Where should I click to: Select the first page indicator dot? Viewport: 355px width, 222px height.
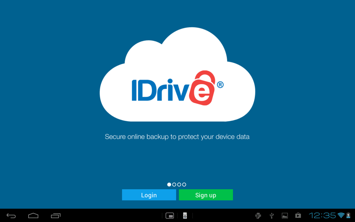click(x=169, y=184)
